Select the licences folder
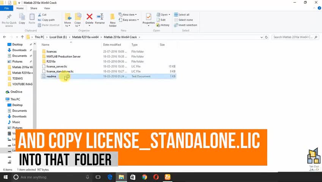322x182 pixels. click(x=109, y=52)
